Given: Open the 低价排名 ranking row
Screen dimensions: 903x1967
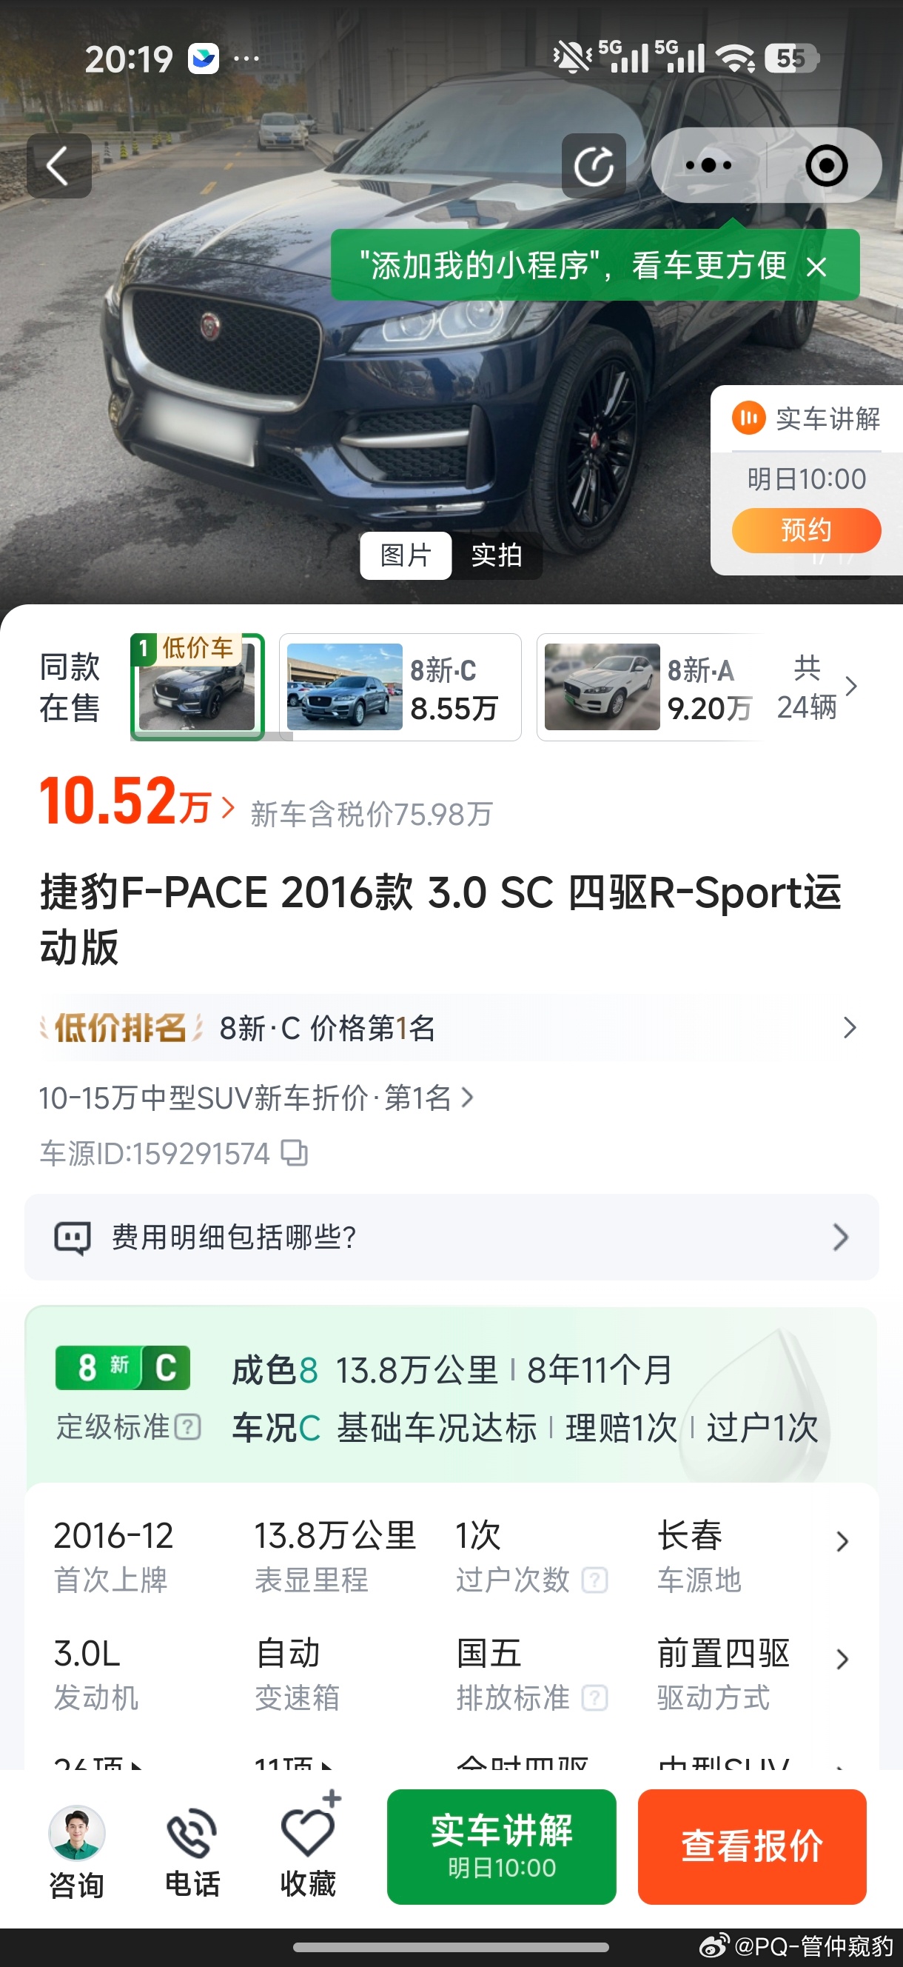Looking at the screenshot, I should [451, 1028].
